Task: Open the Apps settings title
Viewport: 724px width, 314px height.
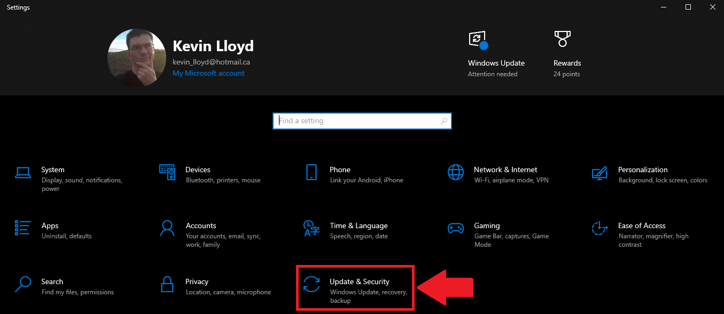Action: pos(50,226)
